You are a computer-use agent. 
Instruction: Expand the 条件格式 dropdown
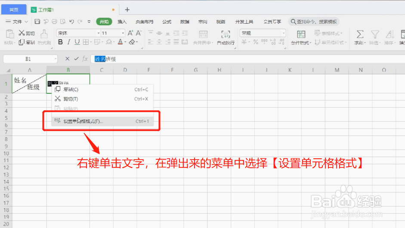click(311, 43)
